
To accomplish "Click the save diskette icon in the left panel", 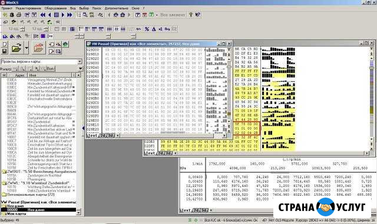I will coord(5,51).
